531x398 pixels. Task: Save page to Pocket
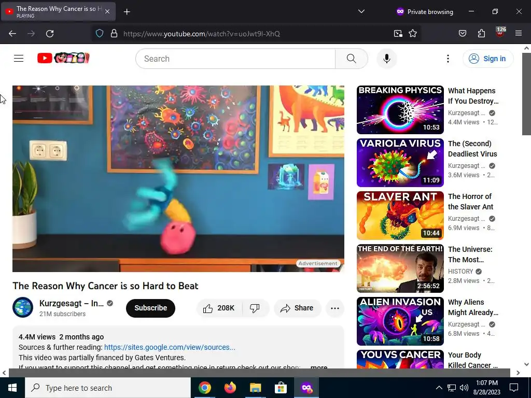tap(462, 34)
